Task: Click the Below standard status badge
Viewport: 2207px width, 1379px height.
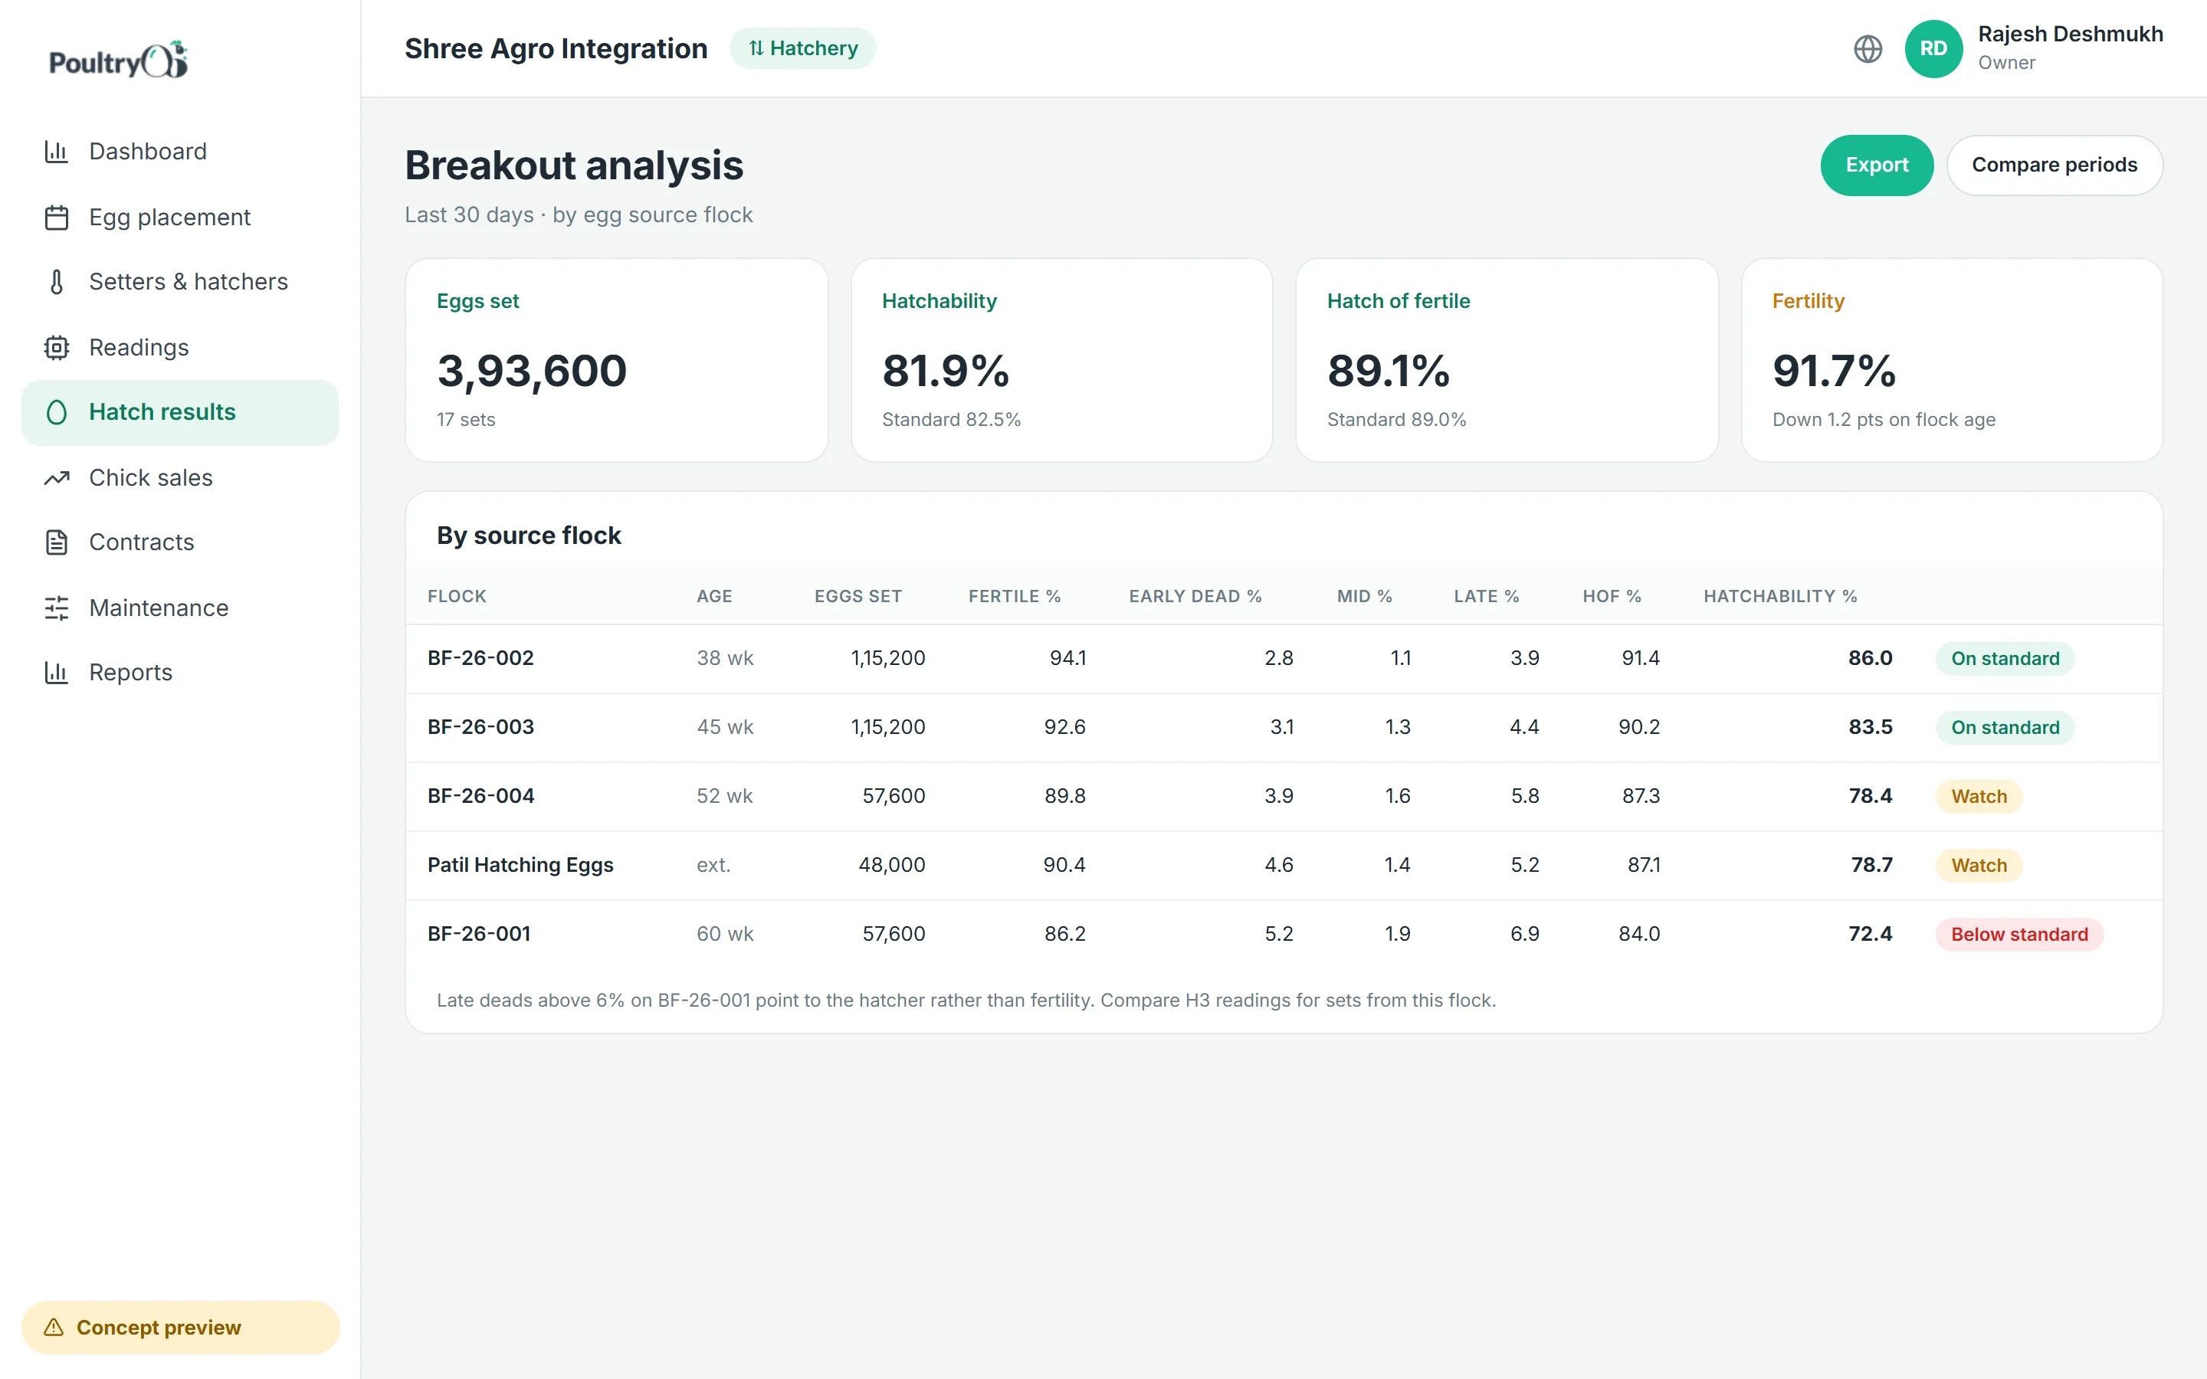Action: (2019, 935)
